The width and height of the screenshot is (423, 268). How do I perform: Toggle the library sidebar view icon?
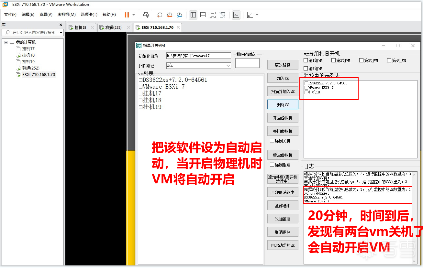coord(193,15)
